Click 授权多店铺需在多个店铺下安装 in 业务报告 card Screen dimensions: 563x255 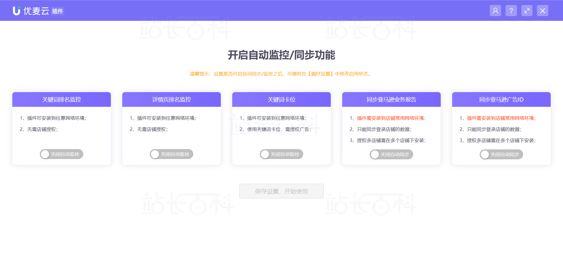pos(391,141)
